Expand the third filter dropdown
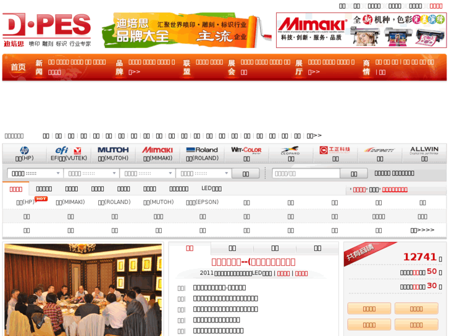This screenshot has width=449, height=336. 147,173
